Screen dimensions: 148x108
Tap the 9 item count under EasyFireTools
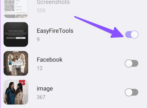[x=38, y=39]
